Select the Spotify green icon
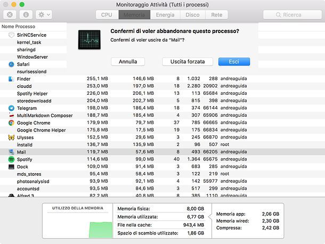The width and height of the screenshot is (325, 244). tap(11, 159)
